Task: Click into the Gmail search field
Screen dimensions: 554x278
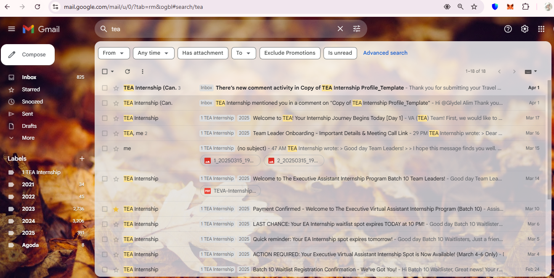Action: [x=221, y=29]
